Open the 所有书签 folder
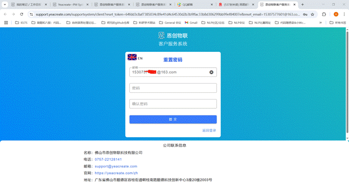 (338, 22)
